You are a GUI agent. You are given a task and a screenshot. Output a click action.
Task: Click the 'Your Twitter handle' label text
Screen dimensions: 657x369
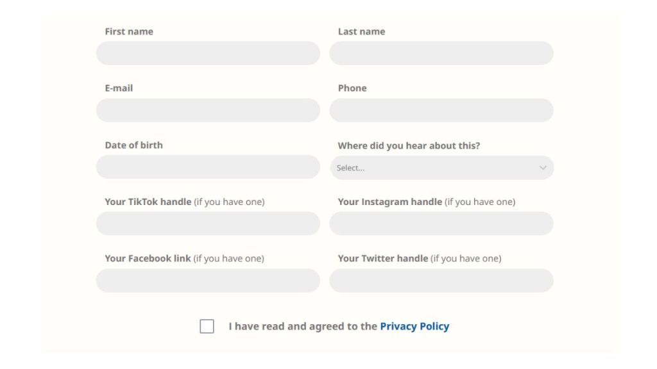(x=383, y=259)
